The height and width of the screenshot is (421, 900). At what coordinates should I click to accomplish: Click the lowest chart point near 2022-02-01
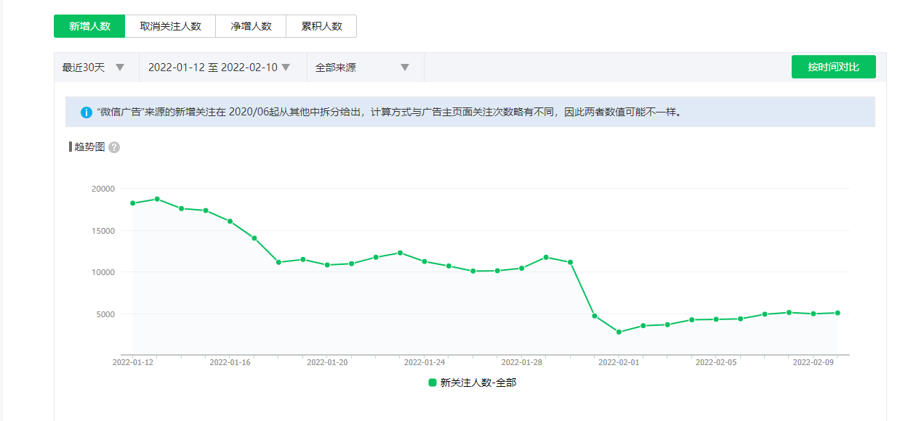tap(619, 332)
